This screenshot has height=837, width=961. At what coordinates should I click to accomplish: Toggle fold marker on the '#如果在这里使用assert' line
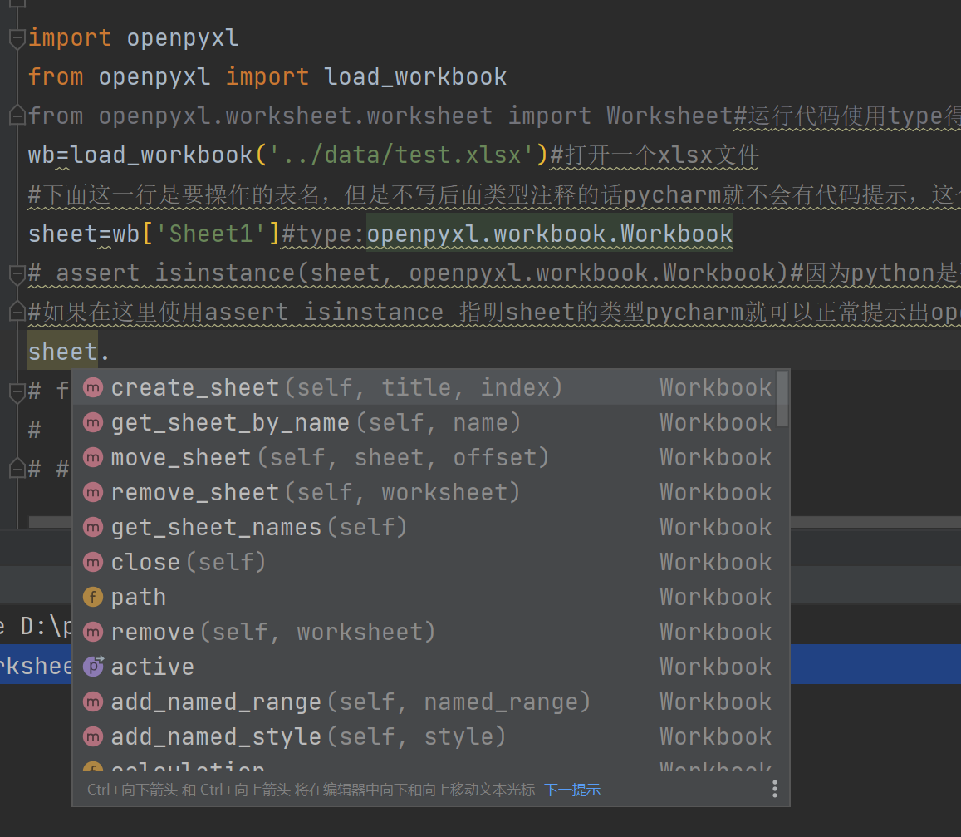17,313
